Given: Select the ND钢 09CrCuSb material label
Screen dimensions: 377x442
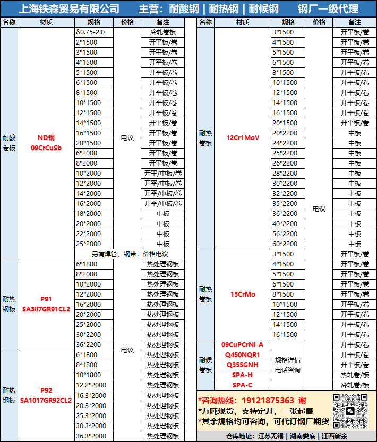Looking at the screenshot, I should (x=46, y=143).
